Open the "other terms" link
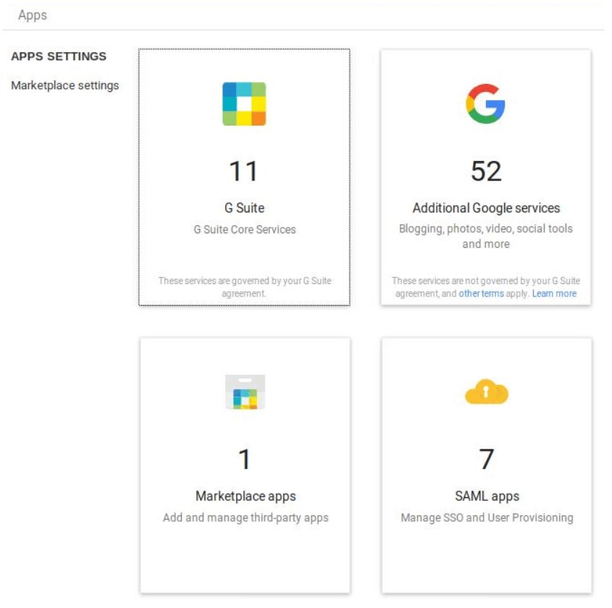This screenshot has height=608, width=612. 481,293
